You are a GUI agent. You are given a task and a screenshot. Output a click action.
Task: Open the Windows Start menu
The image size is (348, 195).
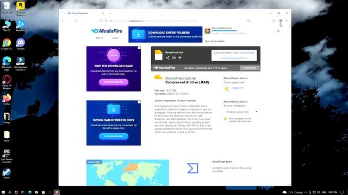coord(3,192)
